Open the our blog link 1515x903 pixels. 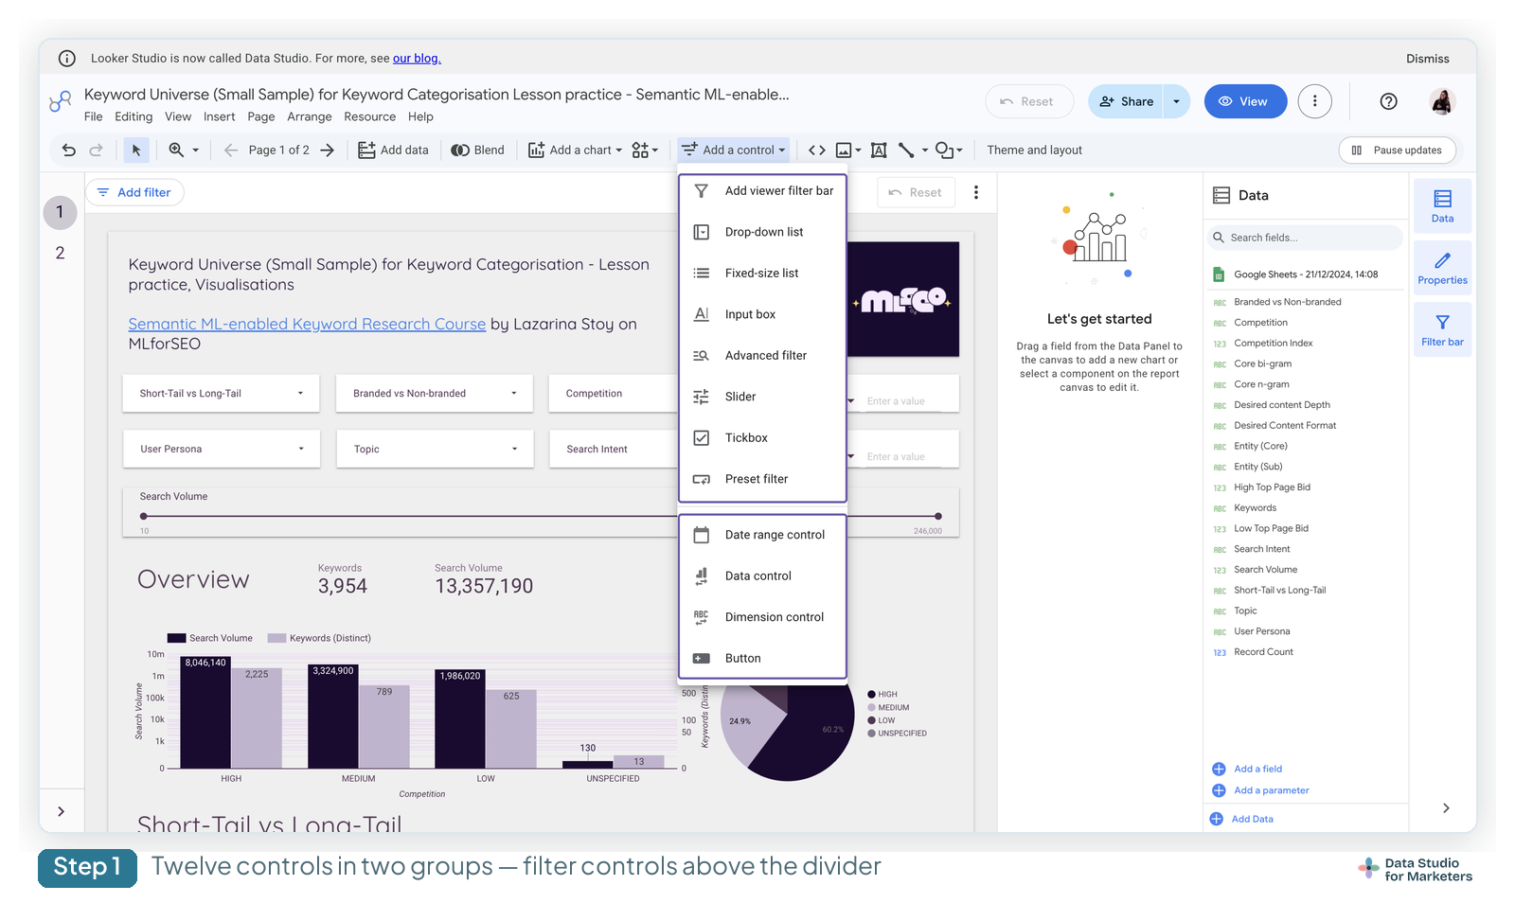tap(417, 58)
